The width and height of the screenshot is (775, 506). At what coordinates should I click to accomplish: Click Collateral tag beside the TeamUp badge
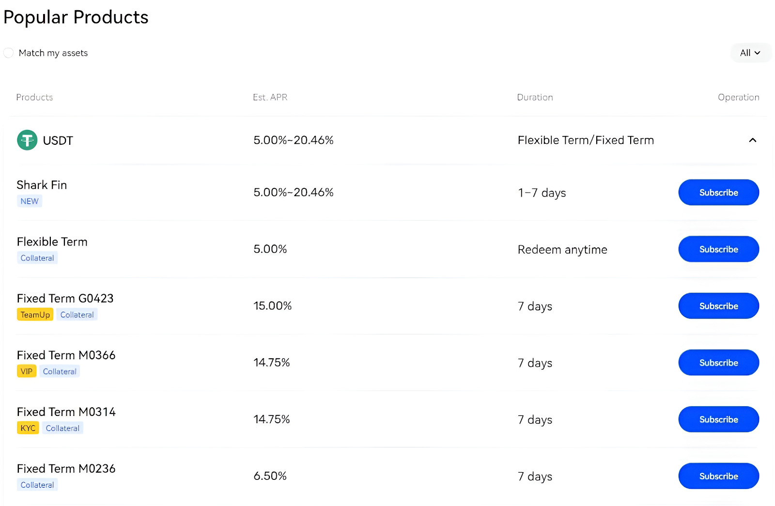(x=77, y=315)
